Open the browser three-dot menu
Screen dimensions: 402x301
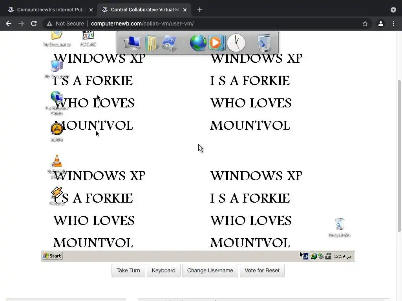393,24
